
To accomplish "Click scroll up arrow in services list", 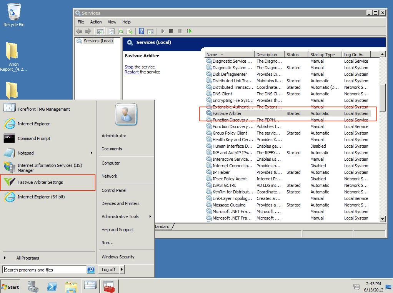I will (x=383, y=54).
